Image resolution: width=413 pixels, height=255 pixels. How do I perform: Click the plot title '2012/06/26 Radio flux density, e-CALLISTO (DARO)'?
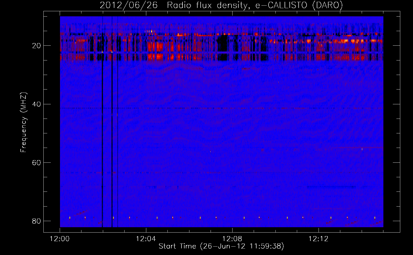[x=221, y=5]
